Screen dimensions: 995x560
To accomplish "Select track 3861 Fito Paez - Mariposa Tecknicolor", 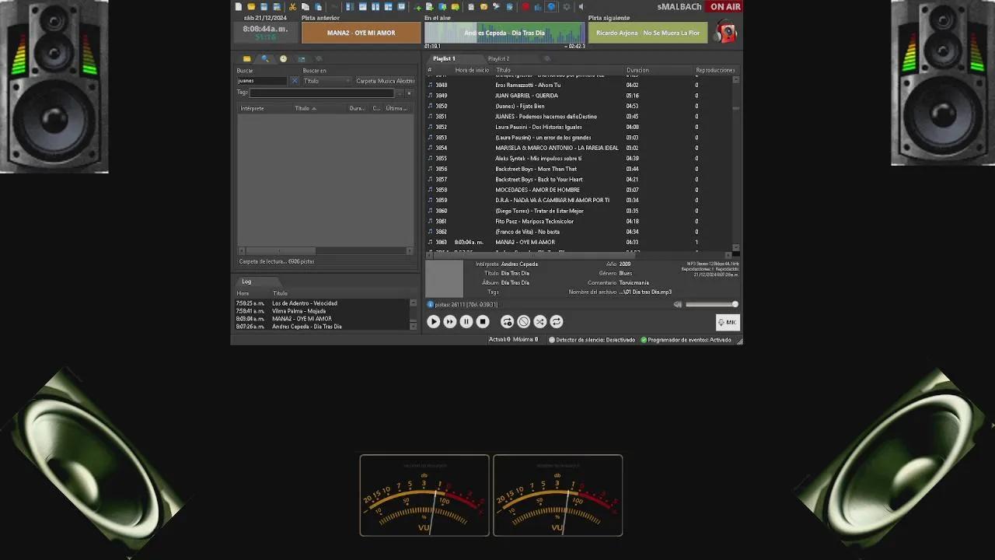I will (579, 221).
